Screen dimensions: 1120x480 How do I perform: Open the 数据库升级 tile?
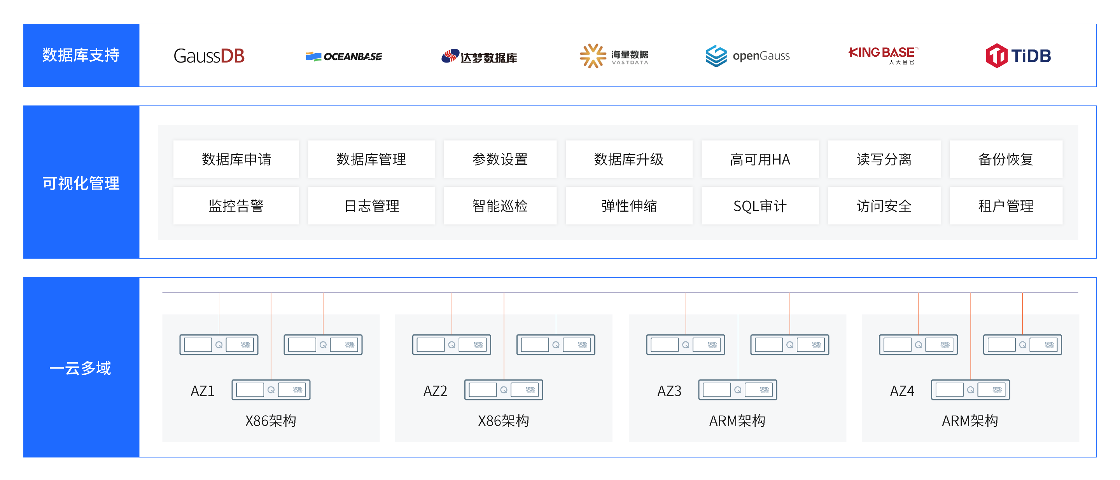click(x=629, y=159)
